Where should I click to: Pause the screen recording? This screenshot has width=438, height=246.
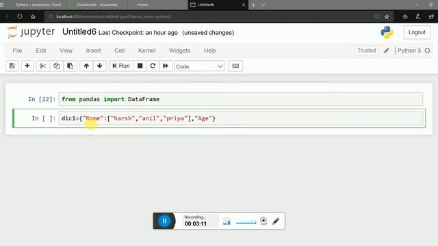pyautogui.click(x=164, y=221)
